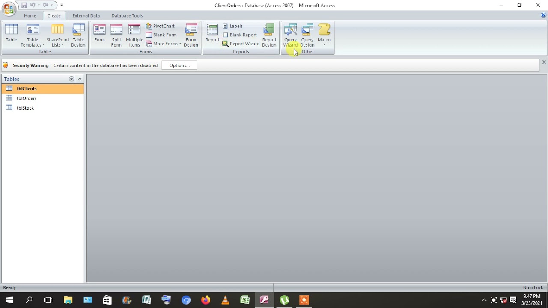The image size is (548, 308).
Task: Click the security warning shield icon
Action: coord(6,65)
